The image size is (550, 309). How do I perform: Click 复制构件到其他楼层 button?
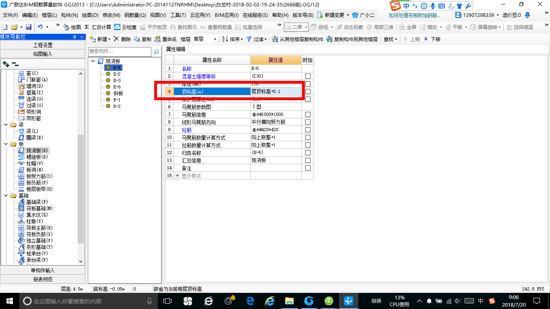point(352,39)
